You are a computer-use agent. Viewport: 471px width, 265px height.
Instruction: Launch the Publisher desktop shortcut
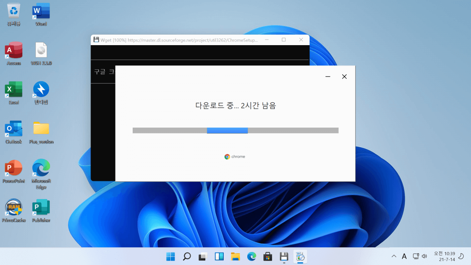(41, 210)
